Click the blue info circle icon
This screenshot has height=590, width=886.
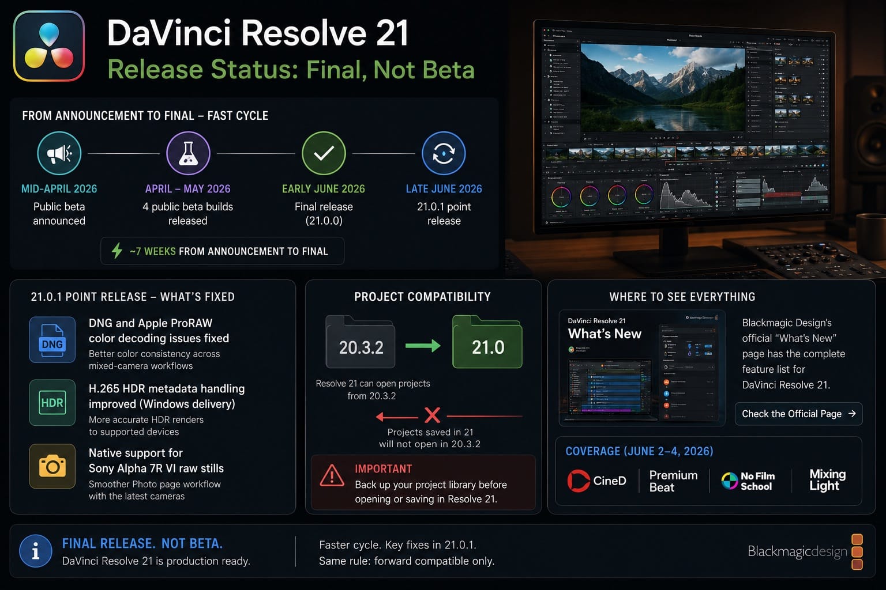coord(36,551)
